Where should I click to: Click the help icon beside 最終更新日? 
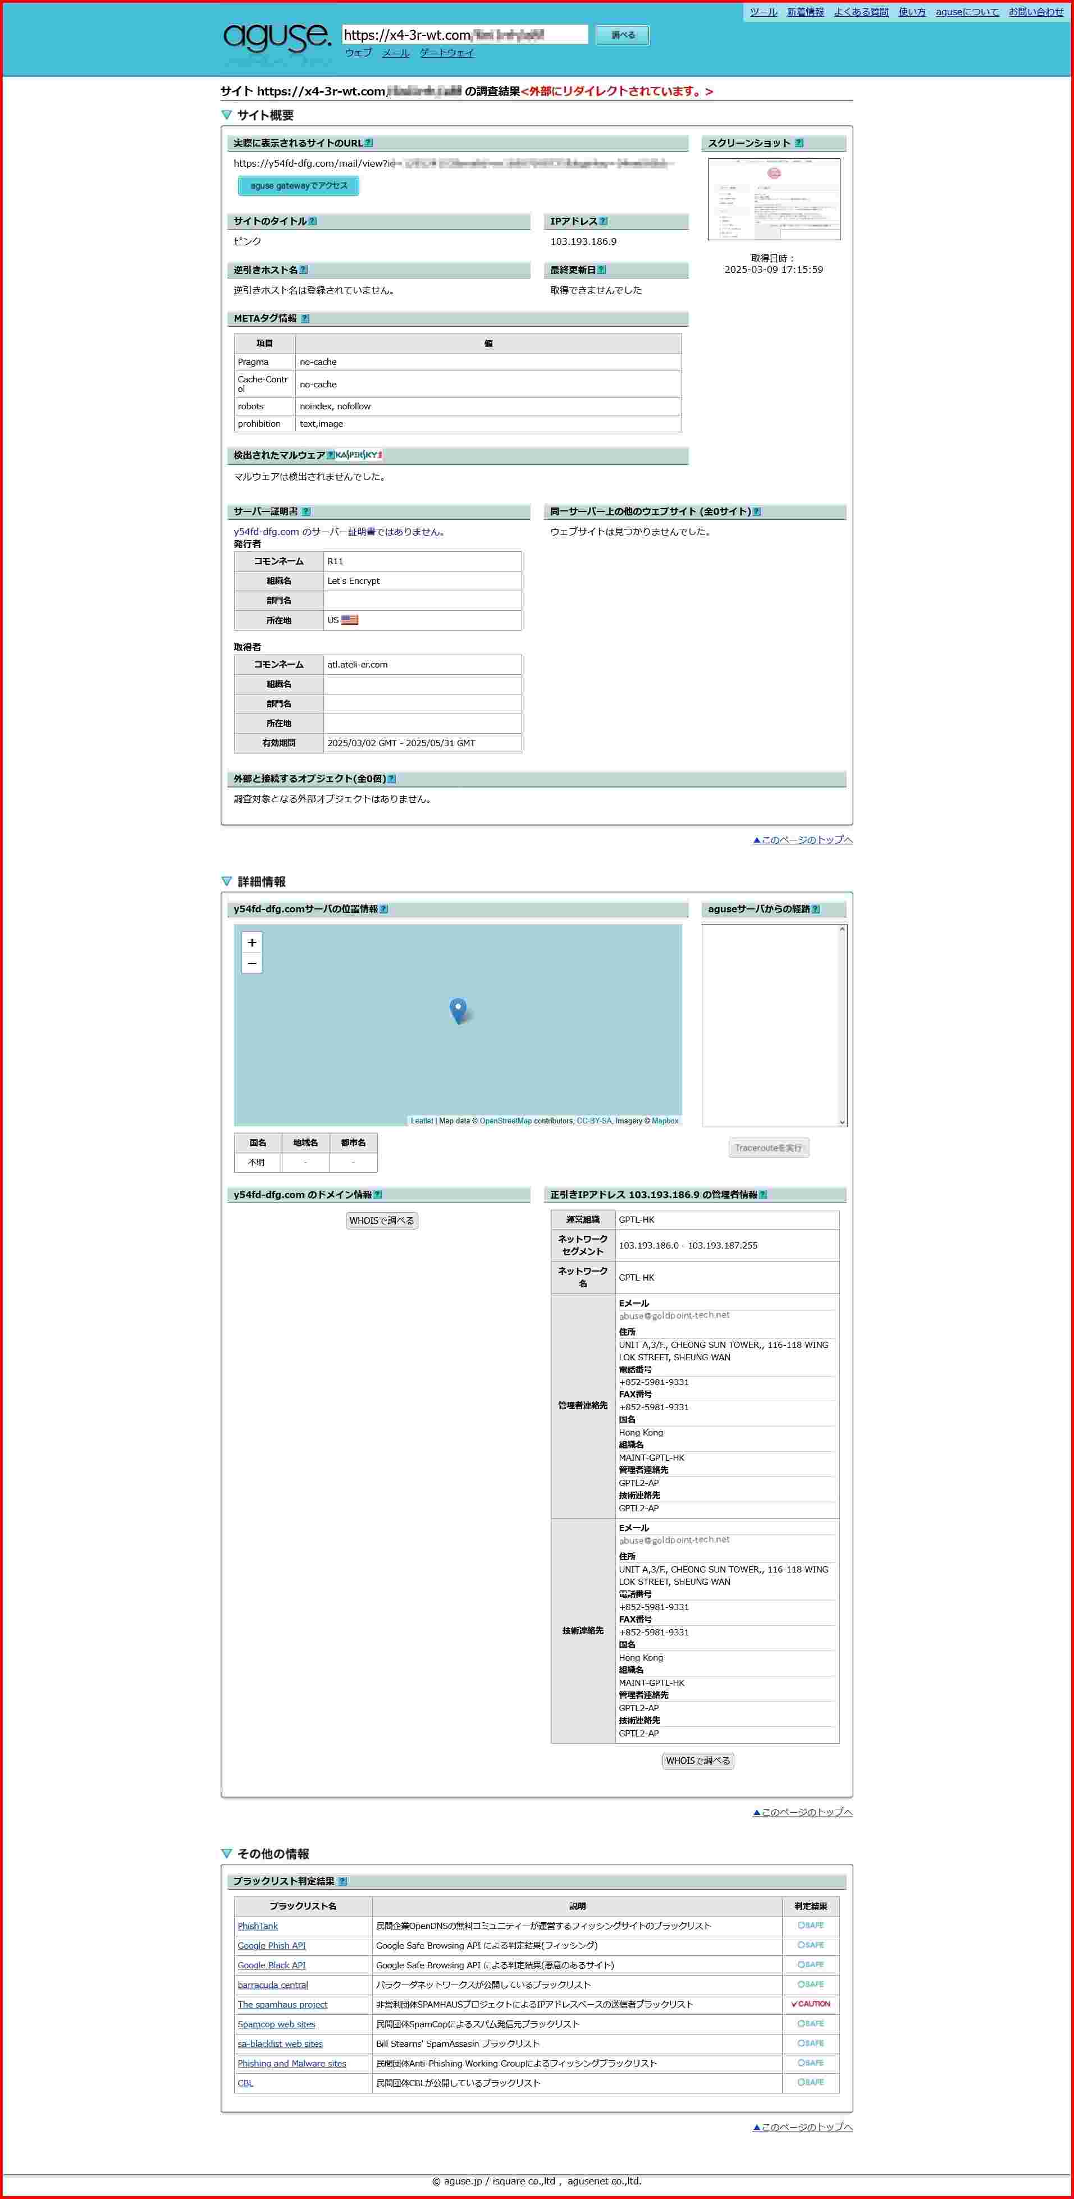pos(601,270)
